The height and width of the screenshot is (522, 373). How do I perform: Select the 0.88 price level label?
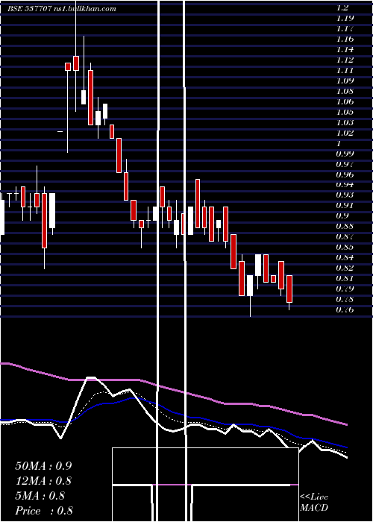pyautogui.click(x=345, y=227)
